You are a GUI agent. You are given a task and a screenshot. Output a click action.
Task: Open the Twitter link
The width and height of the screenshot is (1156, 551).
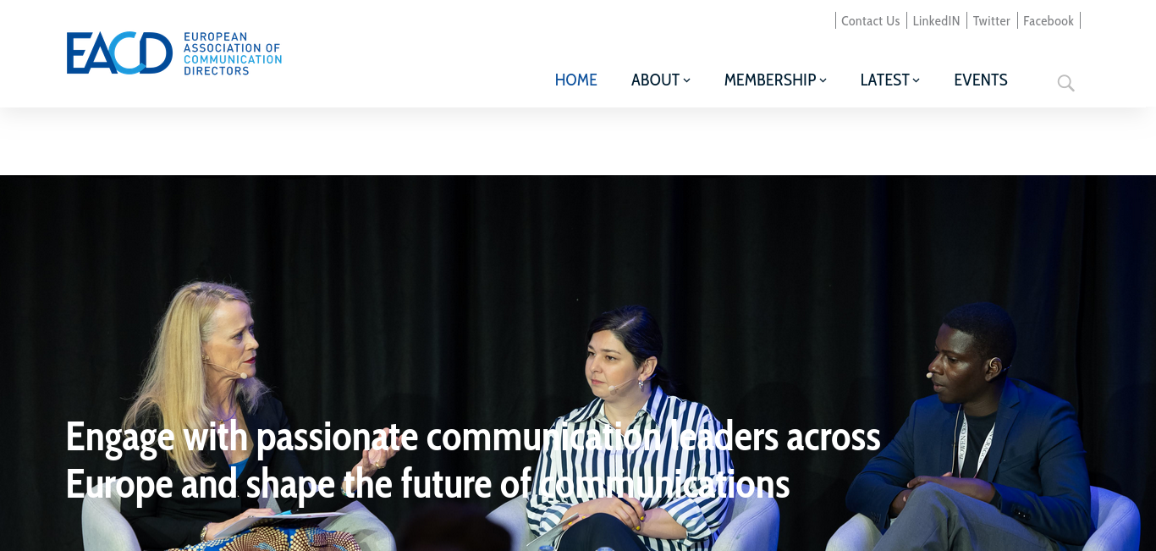[991, 21]
